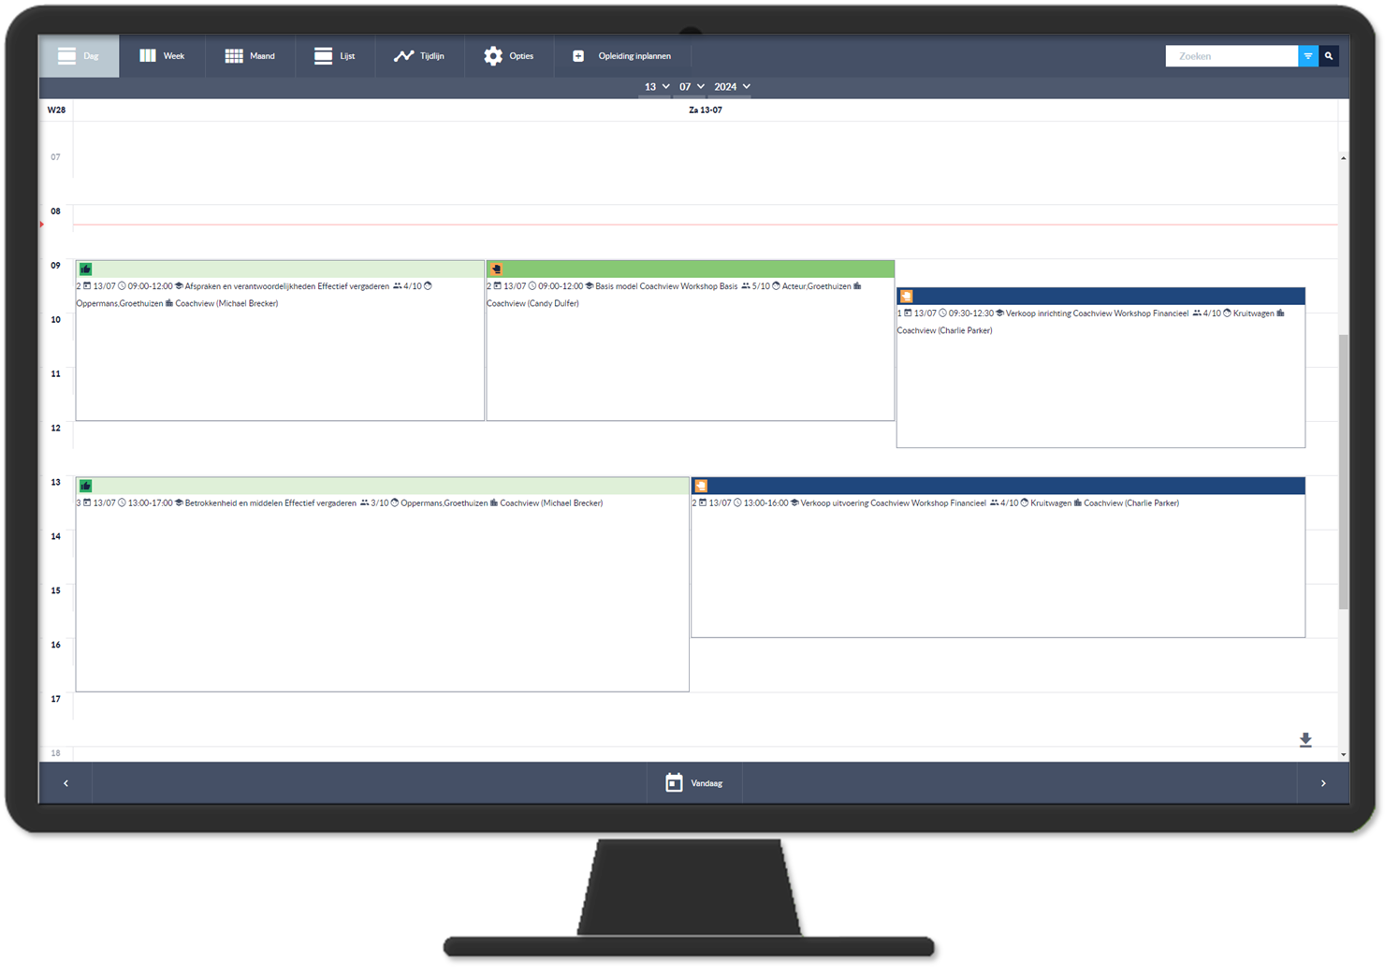Image resolution: width=1399 pixels, height=975 pixels.
Task: Open the Lijst view
Action: click(335, 56)
